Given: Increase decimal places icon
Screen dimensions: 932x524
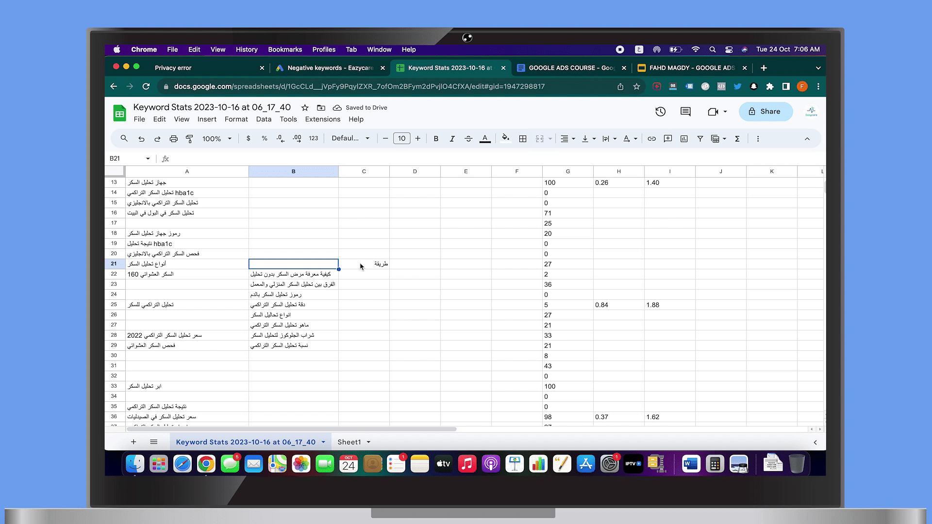Looking at the screenshot, I should (x=297, y=139).
